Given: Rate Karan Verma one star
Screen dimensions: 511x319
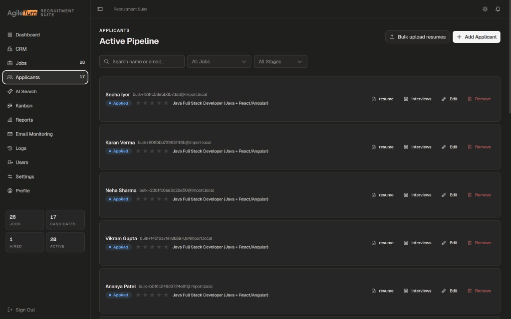Looking at the screenshot, I should pos(138,151).
